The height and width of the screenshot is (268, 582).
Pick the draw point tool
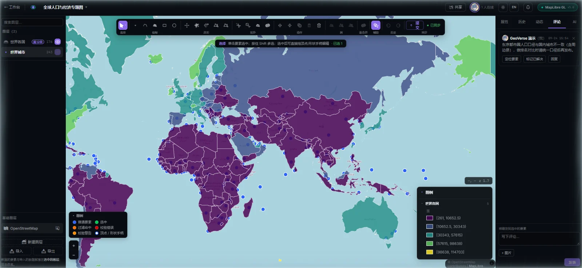coord(135,25)
